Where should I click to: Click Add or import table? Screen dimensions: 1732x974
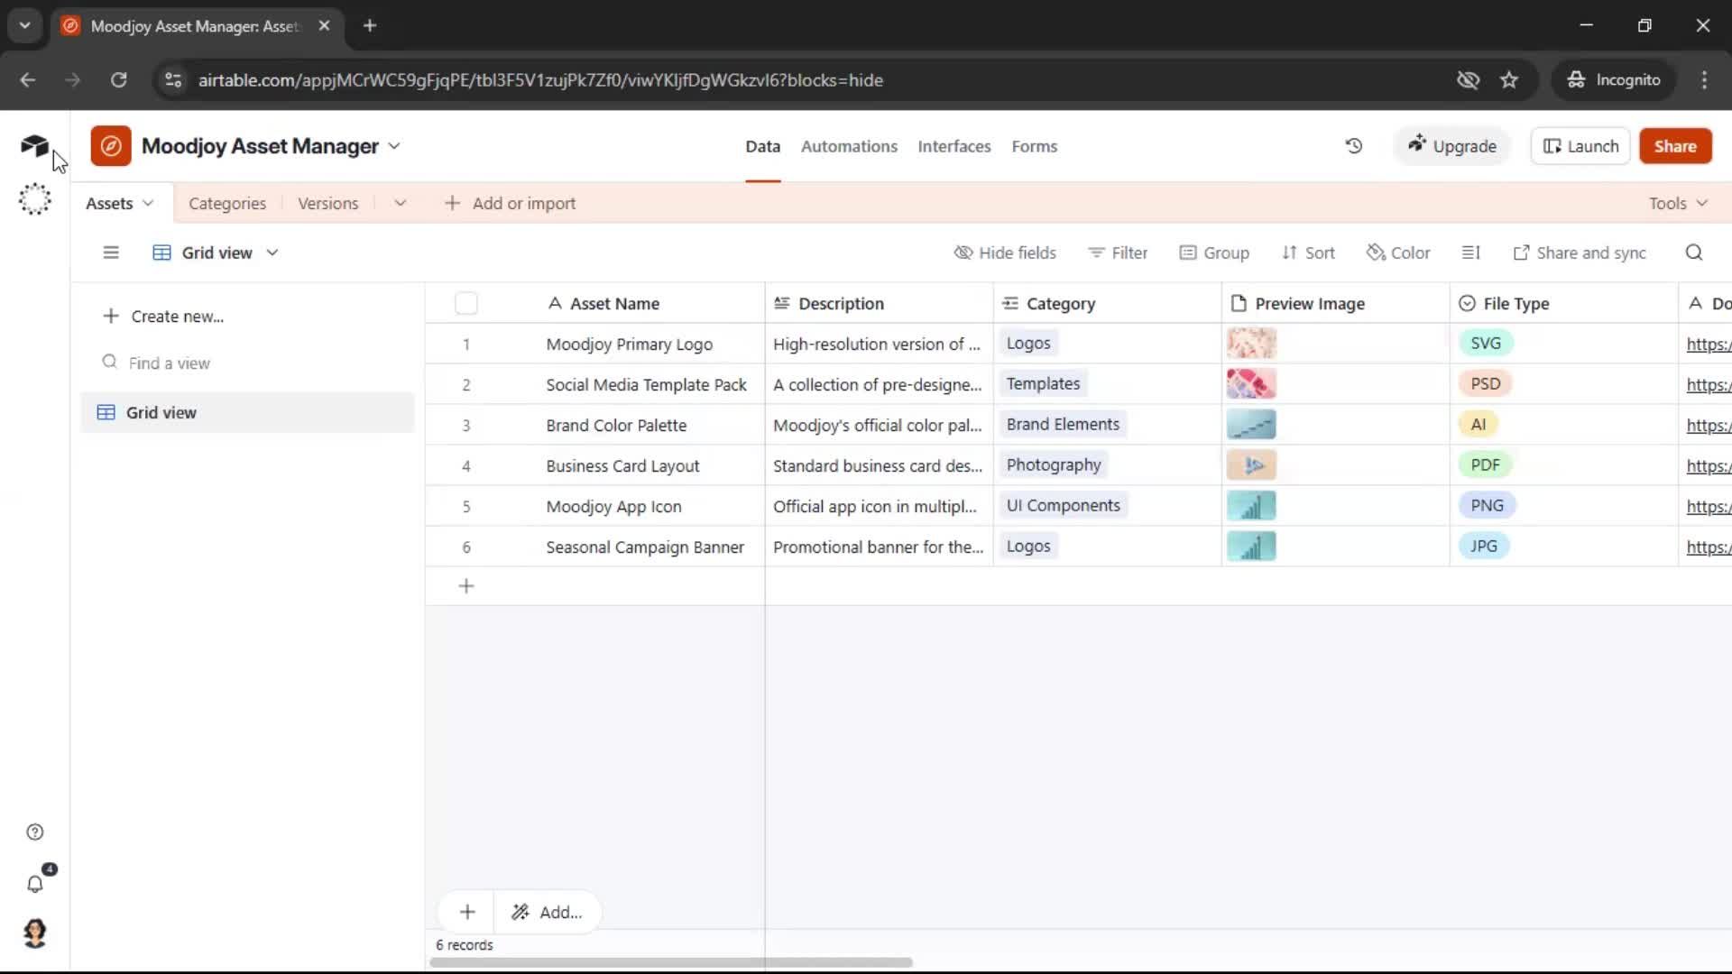(511, 203)
